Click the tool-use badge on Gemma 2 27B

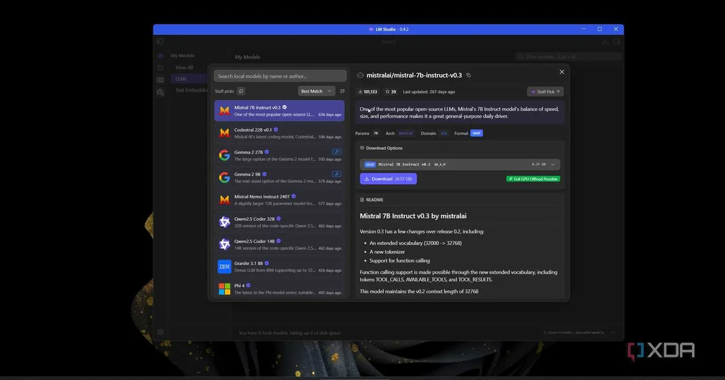[337, 152]
